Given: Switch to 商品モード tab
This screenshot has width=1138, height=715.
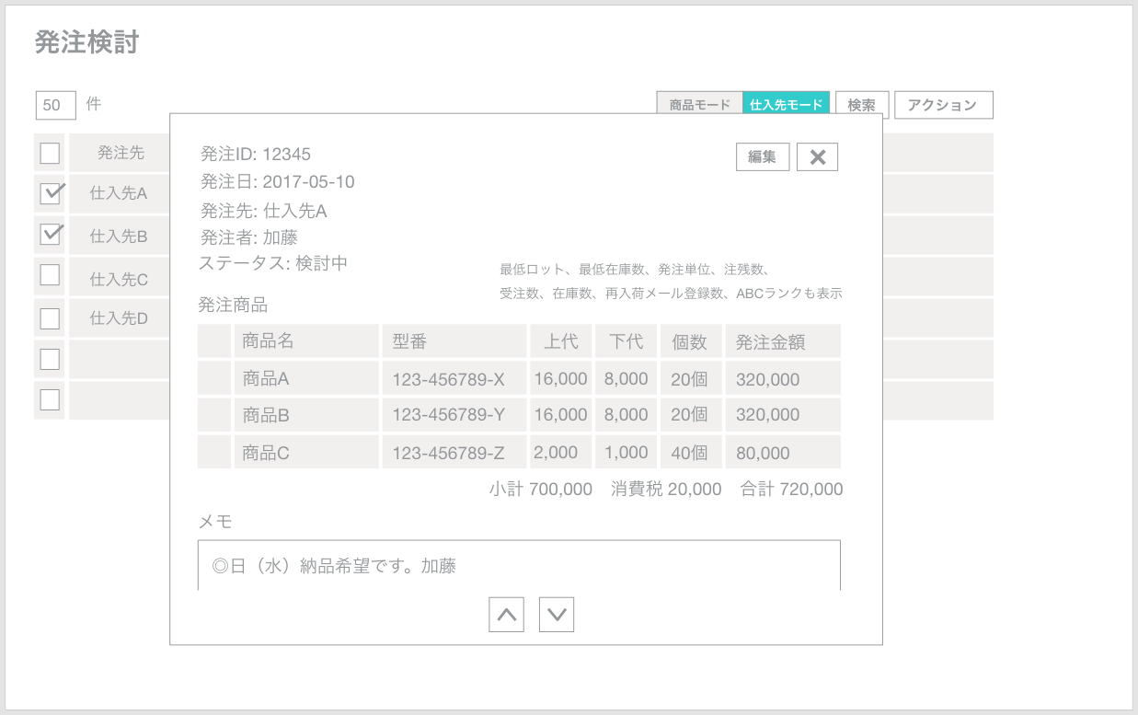Looking at the screenshot, I should [x=699, y=105].
